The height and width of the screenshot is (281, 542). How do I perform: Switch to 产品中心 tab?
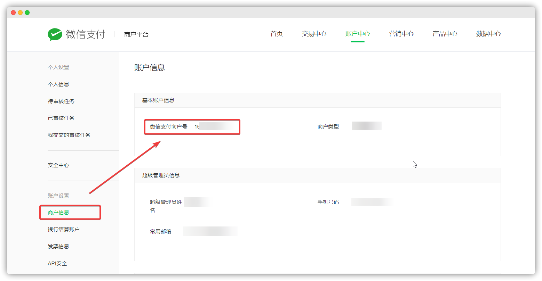tap(445, 34)
